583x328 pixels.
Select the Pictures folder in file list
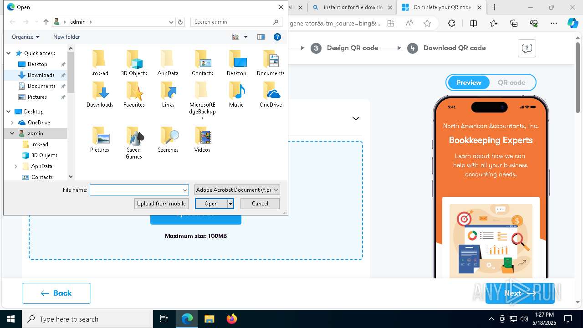pos(100,140)
